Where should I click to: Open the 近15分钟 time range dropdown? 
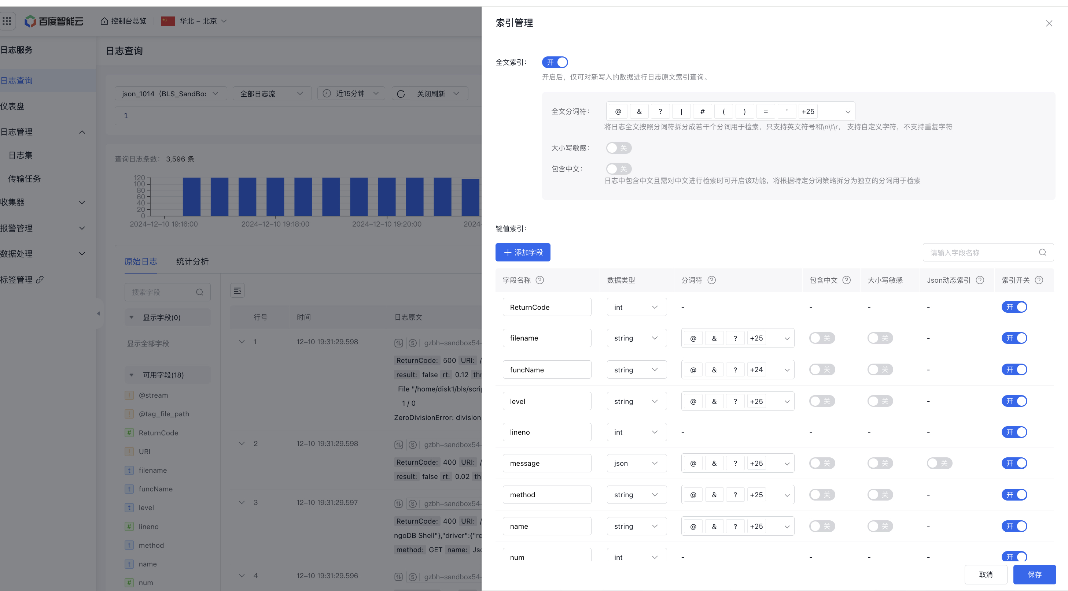(351, 94)
